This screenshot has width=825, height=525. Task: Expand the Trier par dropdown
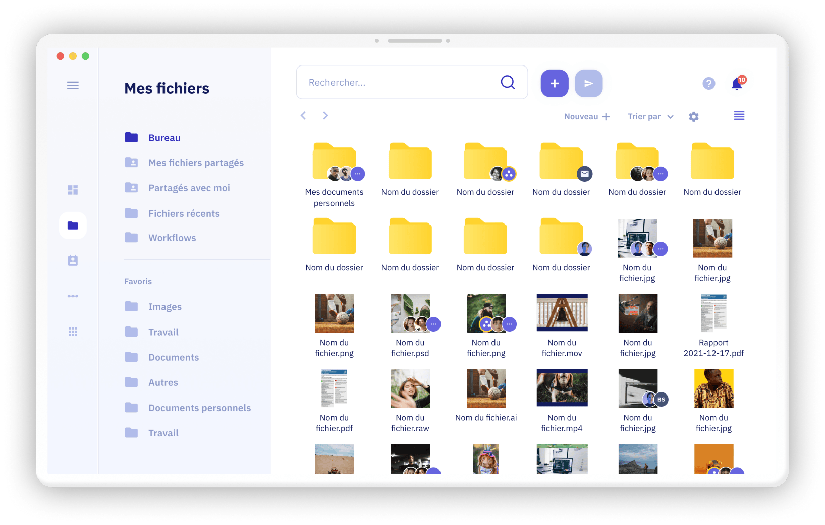tap(650, 117)
